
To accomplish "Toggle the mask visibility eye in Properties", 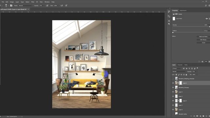I will [206, 62].
